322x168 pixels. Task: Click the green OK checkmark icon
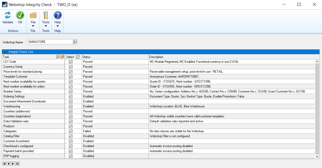pos(20,15)
